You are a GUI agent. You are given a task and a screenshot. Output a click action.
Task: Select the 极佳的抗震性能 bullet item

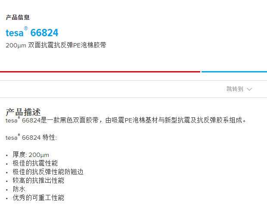[x=35, y=163]
